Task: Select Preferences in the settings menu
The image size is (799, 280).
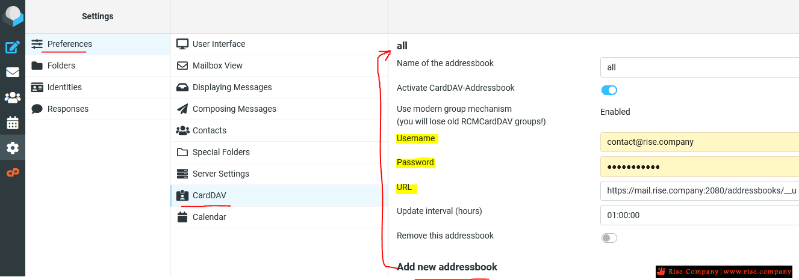Action: pos(70,44)
